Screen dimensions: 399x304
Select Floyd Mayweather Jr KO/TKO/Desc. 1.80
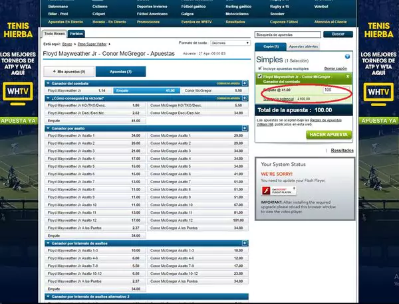click(x=95, y=106)
